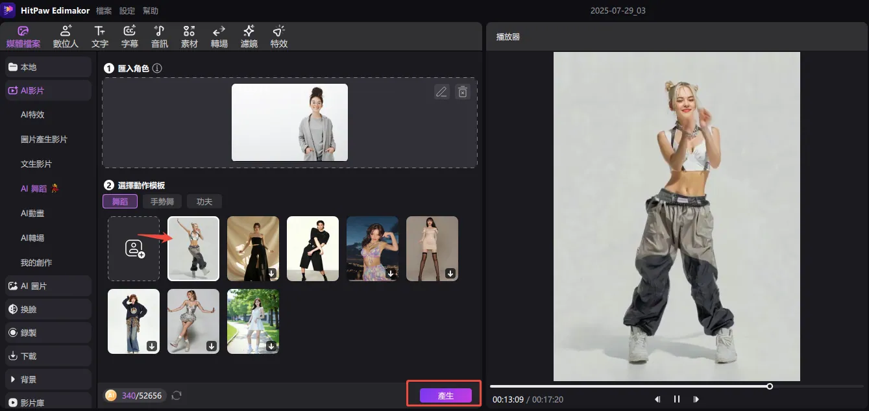Click the info icon beside 匯入角色
Viewport: 869px width, 411px height.
pyautogui.click(x=157, y=68)
